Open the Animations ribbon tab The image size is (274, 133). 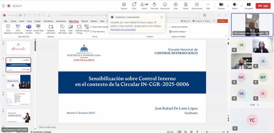61,21
